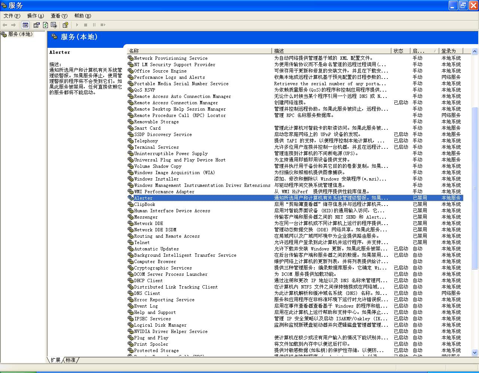The image size is (479, 373).
Task: Select NVIDIA Driver Helper Service name
Action: [171, 332]
